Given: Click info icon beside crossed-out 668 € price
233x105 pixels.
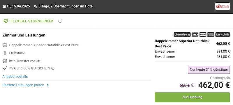Looking at the screenshot, I should coord(193,85).
